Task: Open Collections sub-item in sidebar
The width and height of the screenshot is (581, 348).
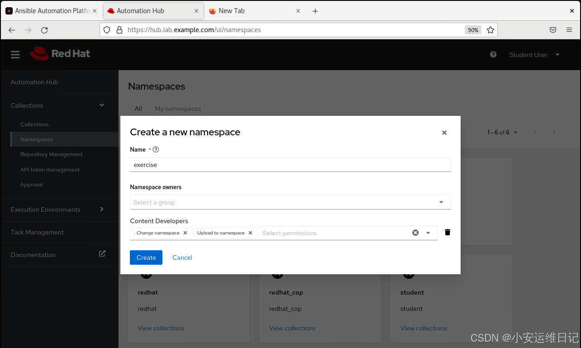Action: (34, 124)
